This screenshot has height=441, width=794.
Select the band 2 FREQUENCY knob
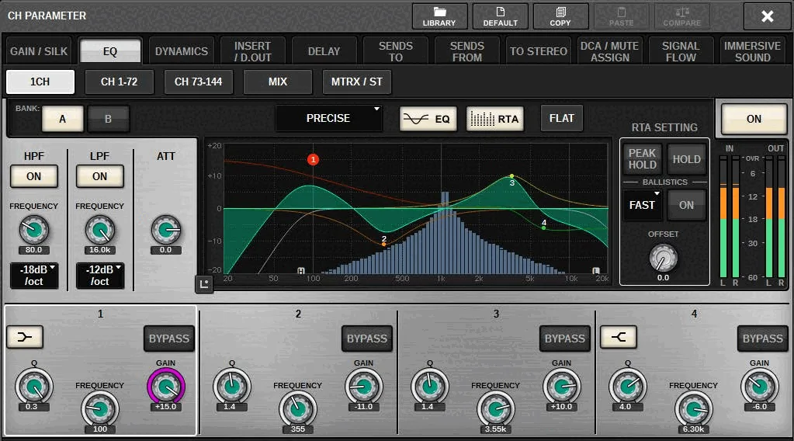(298, 410)
